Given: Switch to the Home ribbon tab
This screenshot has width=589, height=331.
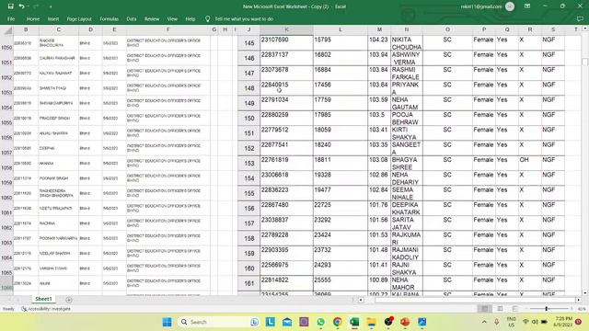Looking at the screenshot, I should (33, 18).
